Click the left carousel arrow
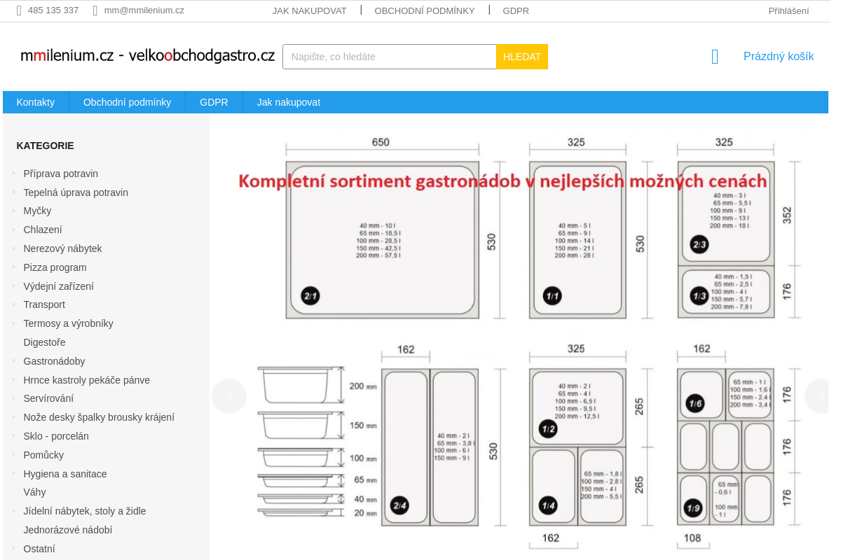The width and height of the screenshot is (841, 560). (229, 396)
